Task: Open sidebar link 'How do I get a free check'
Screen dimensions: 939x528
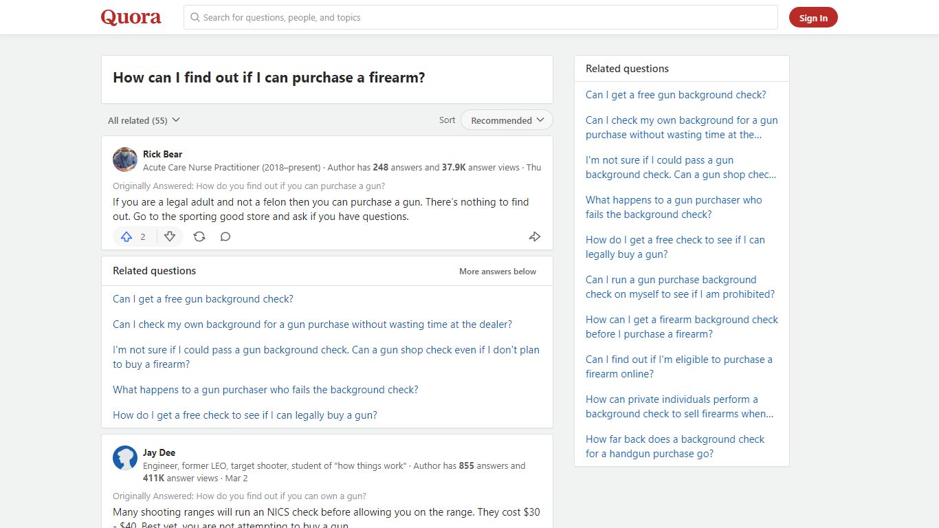Action: pos(675,247)
